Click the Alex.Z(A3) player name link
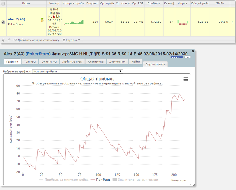 click(16, 19)
